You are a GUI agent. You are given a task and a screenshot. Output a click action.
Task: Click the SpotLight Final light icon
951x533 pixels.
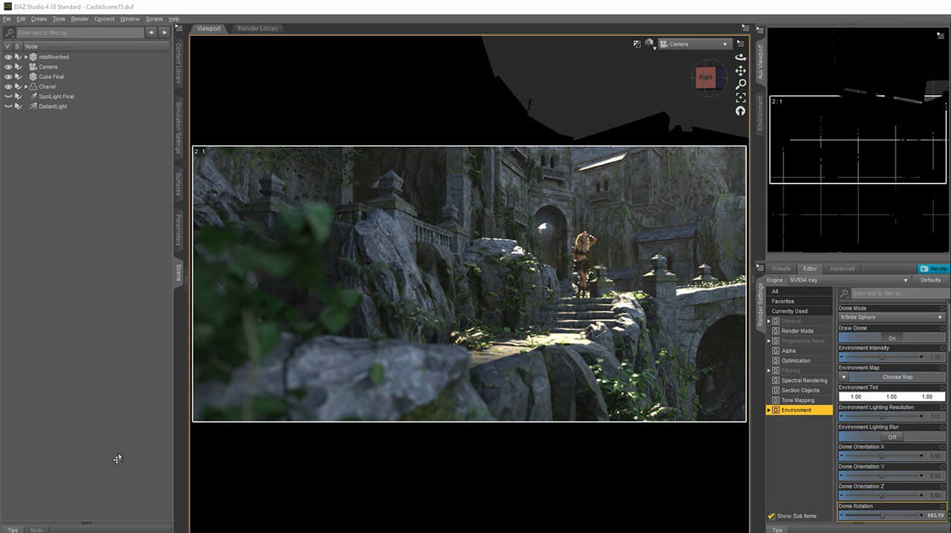[x=33, y=97]
